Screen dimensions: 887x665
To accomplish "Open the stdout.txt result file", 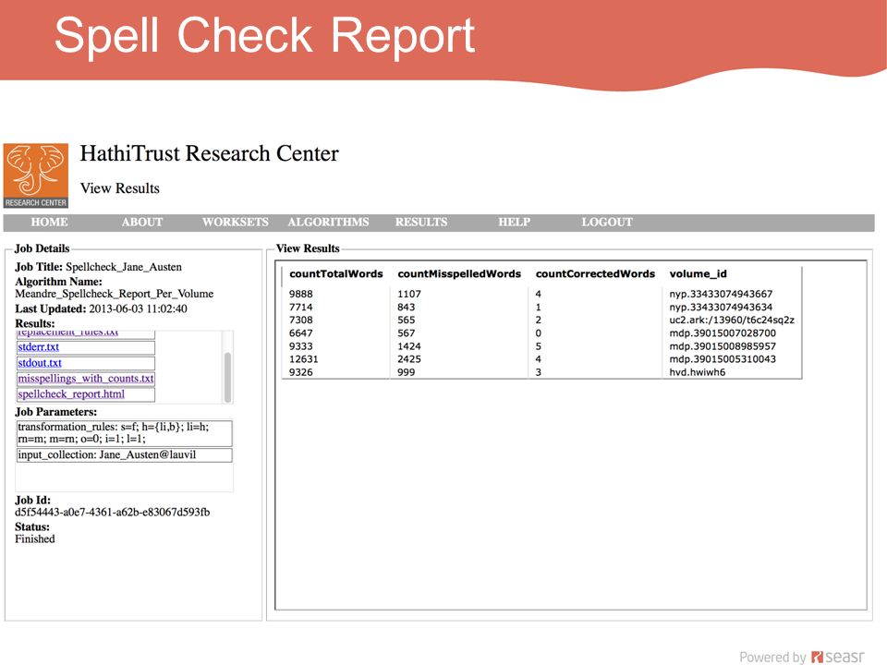I will point(40,363).
